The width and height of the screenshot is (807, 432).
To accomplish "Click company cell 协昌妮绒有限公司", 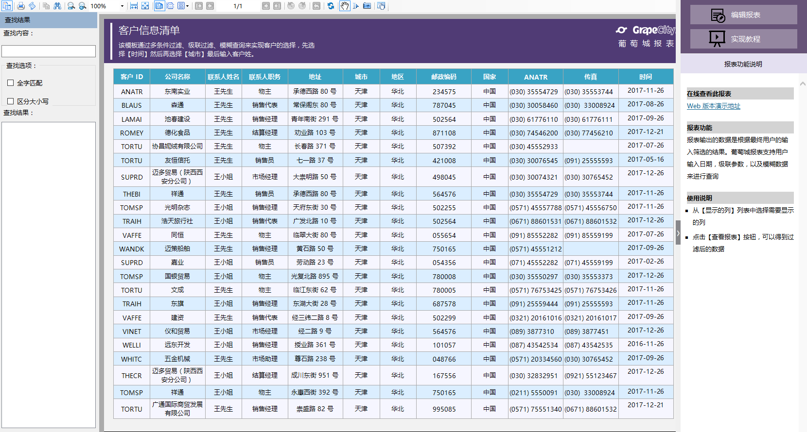I will tap(177, 146).
